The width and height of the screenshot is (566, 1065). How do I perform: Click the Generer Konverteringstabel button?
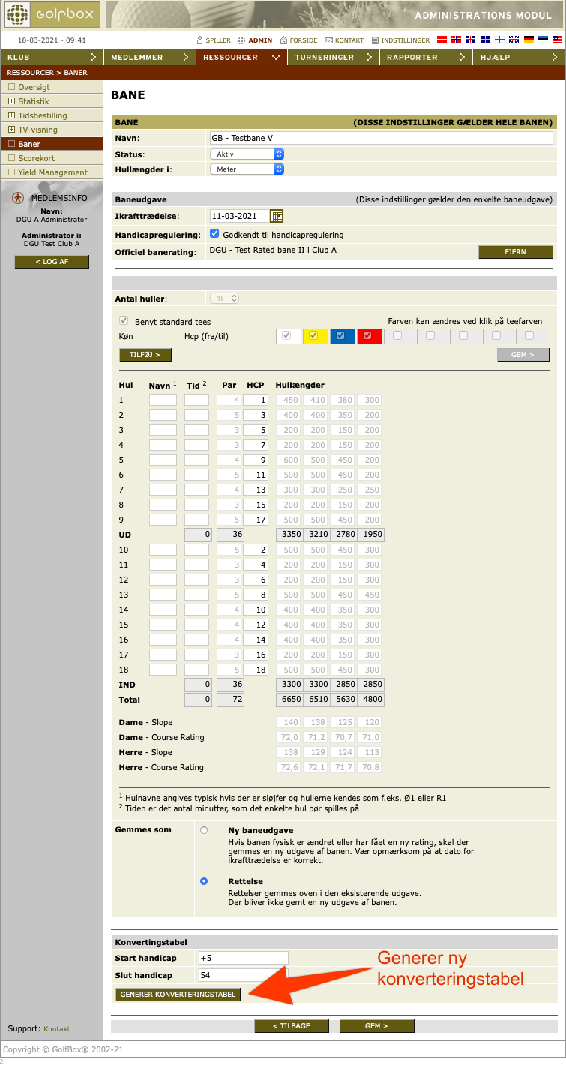pos(178,994)
